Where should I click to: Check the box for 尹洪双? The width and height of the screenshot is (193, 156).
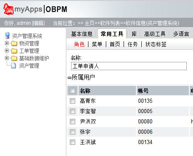[x=72, y=122]
